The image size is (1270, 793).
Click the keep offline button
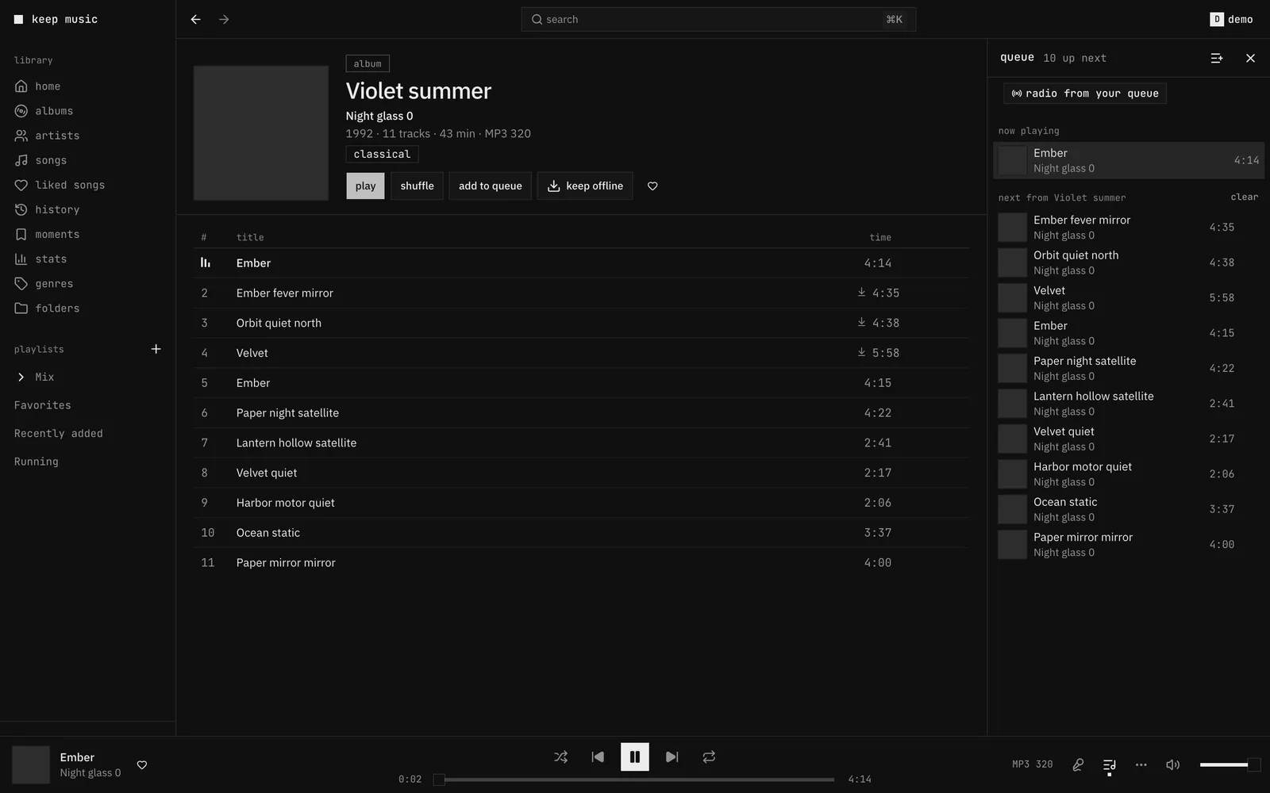585,186
